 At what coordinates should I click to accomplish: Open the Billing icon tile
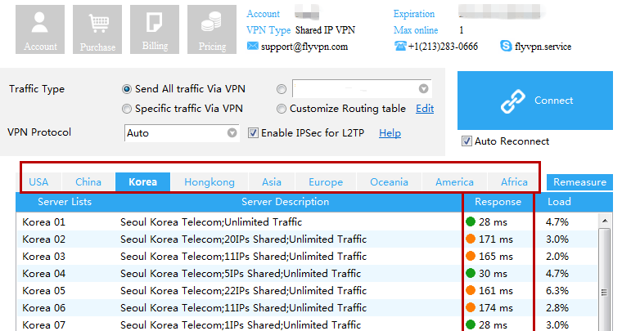[x=155, y=29]
